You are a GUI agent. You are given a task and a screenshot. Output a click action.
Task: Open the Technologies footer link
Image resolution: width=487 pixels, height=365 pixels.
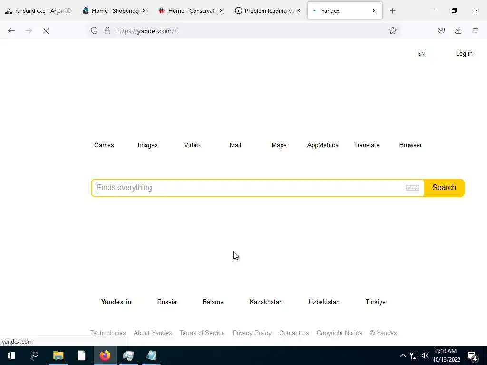click(108, 333)
